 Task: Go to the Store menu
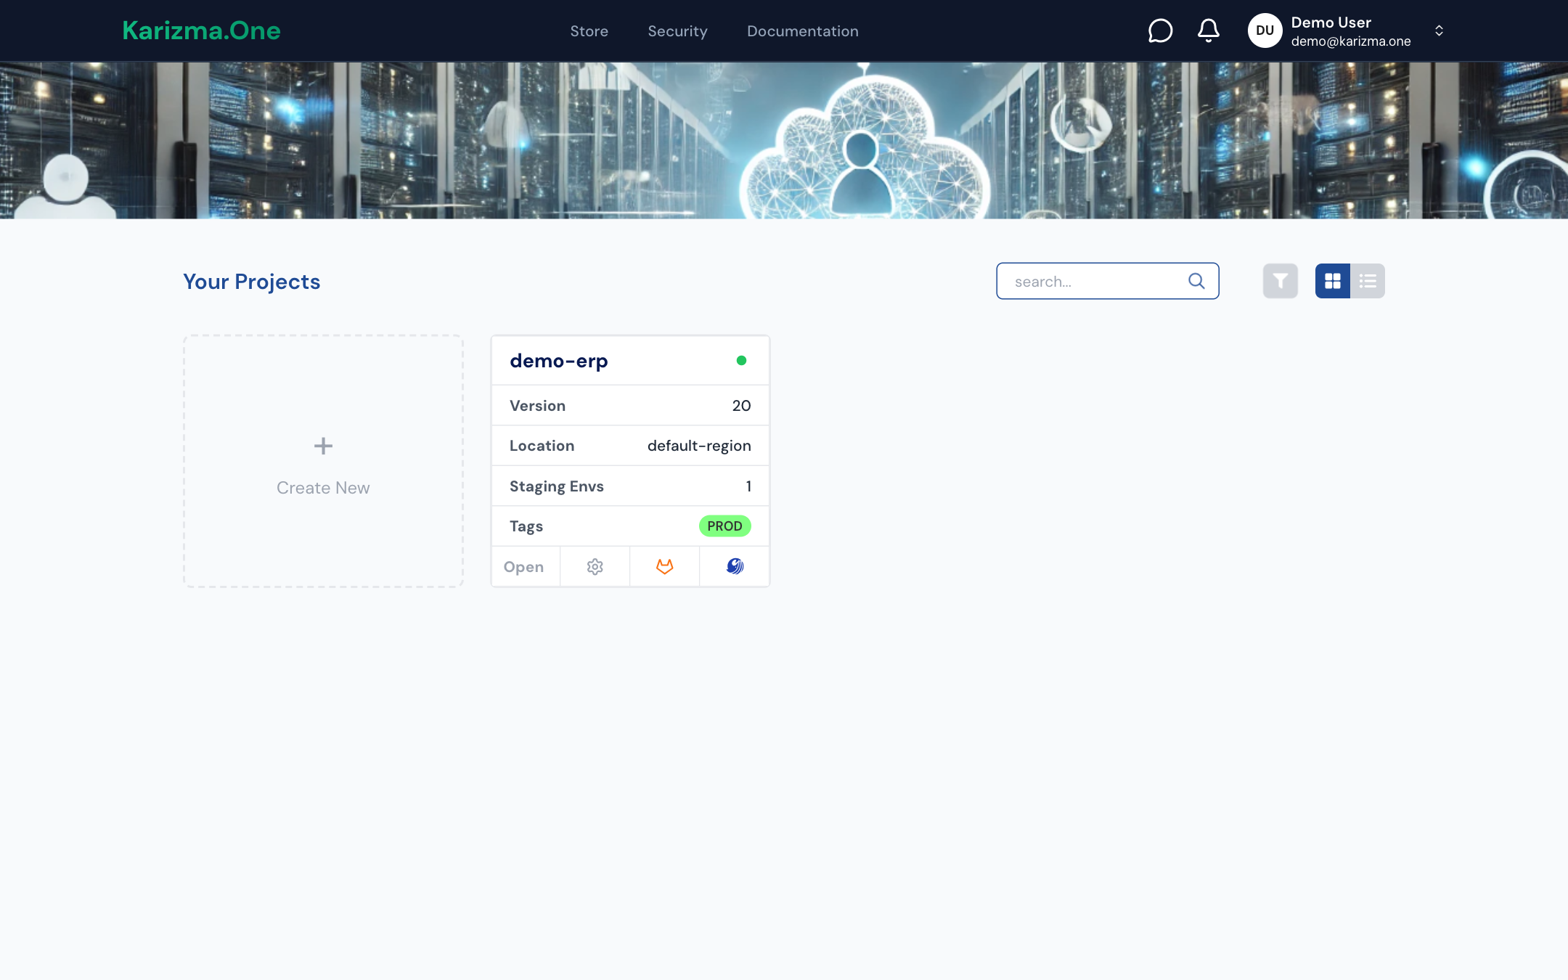589,31
